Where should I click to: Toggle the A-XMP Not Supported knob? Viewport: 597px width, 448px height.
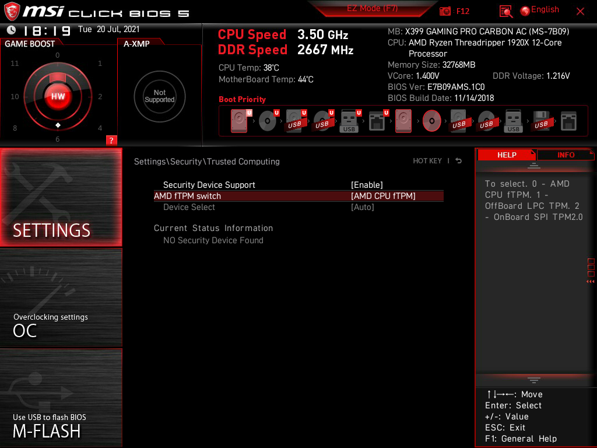(160, 96)
